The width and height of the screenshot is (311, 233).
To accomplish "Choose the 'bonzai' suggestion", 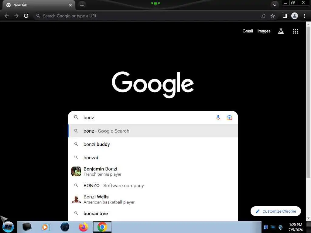I will [x=153, y=157].
